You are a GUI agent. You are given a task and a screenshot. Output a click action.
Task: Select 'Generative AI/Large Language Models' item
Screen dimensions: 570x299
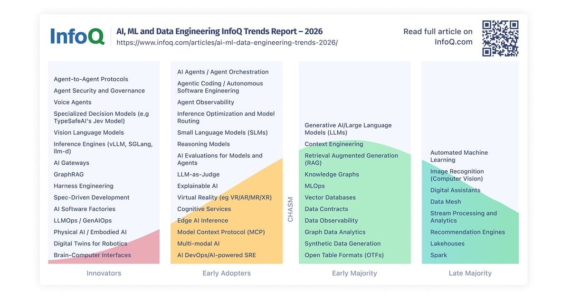click(x=348, y=129)
